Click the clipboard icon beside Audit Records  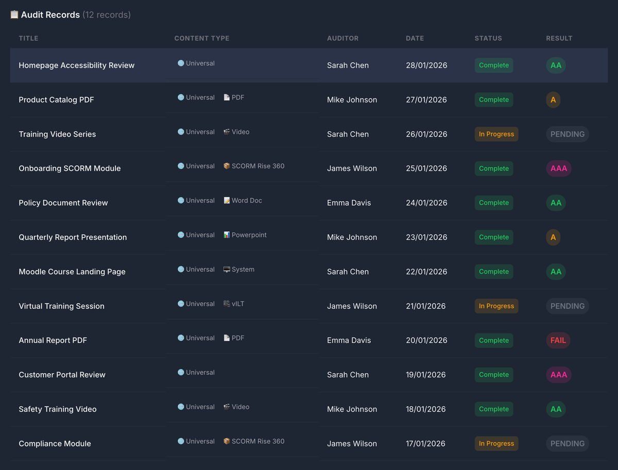coord(14,15)
